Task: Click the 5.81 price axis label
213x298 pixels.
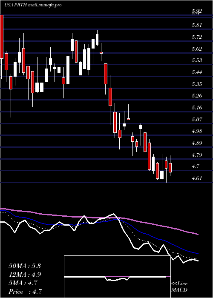Action: (197, 25)
